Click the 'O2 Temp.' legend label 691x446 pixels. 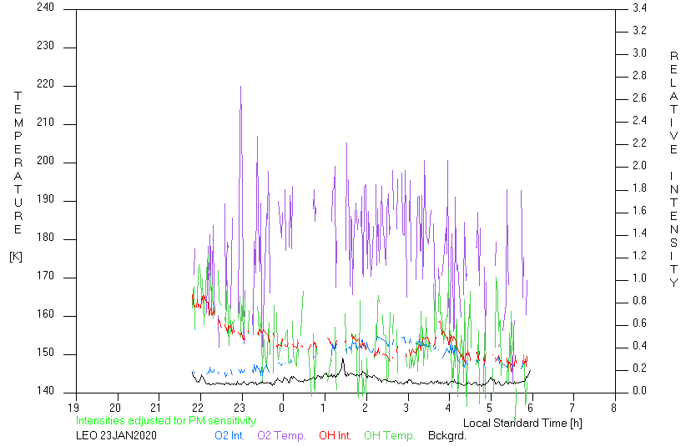tap(281, 436)
